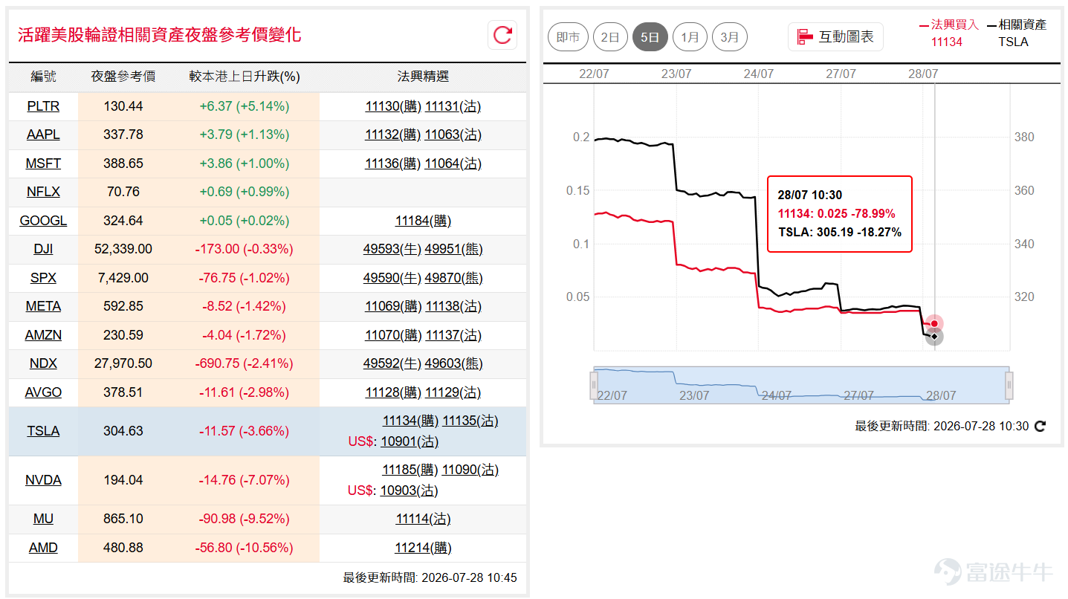Screen dimensions: 1068x599
Task: Open the AVGO stock code link
Action: coord(43,392)
